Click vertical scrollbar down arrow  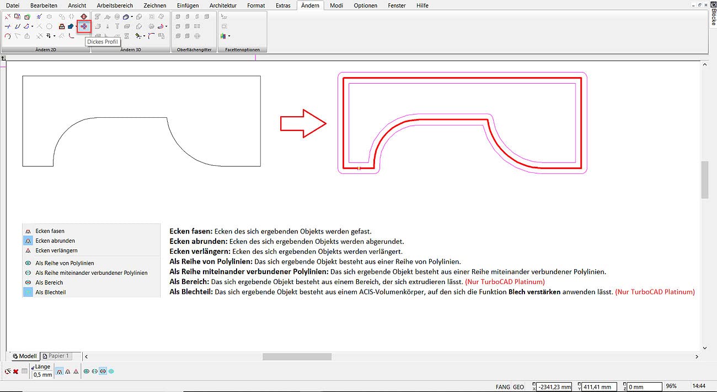[x=704, y=347]
